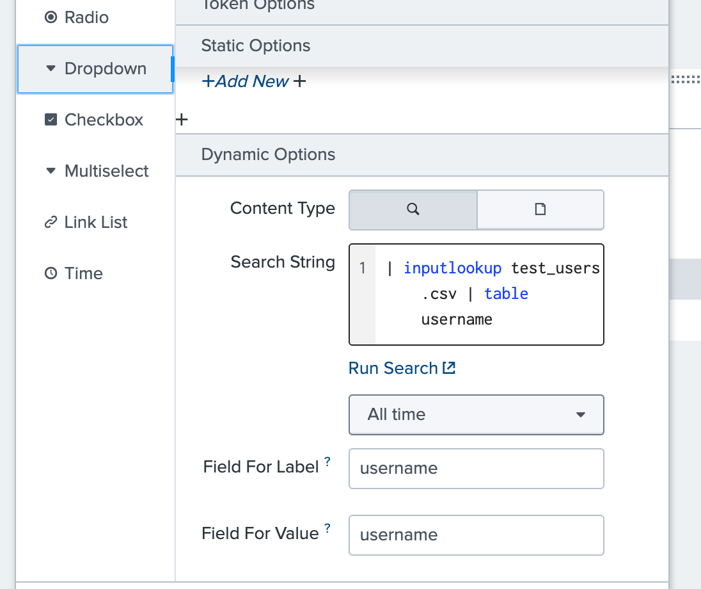Expand the Static Options section header
Screen dimensions: 701x589
click(256, 45)
